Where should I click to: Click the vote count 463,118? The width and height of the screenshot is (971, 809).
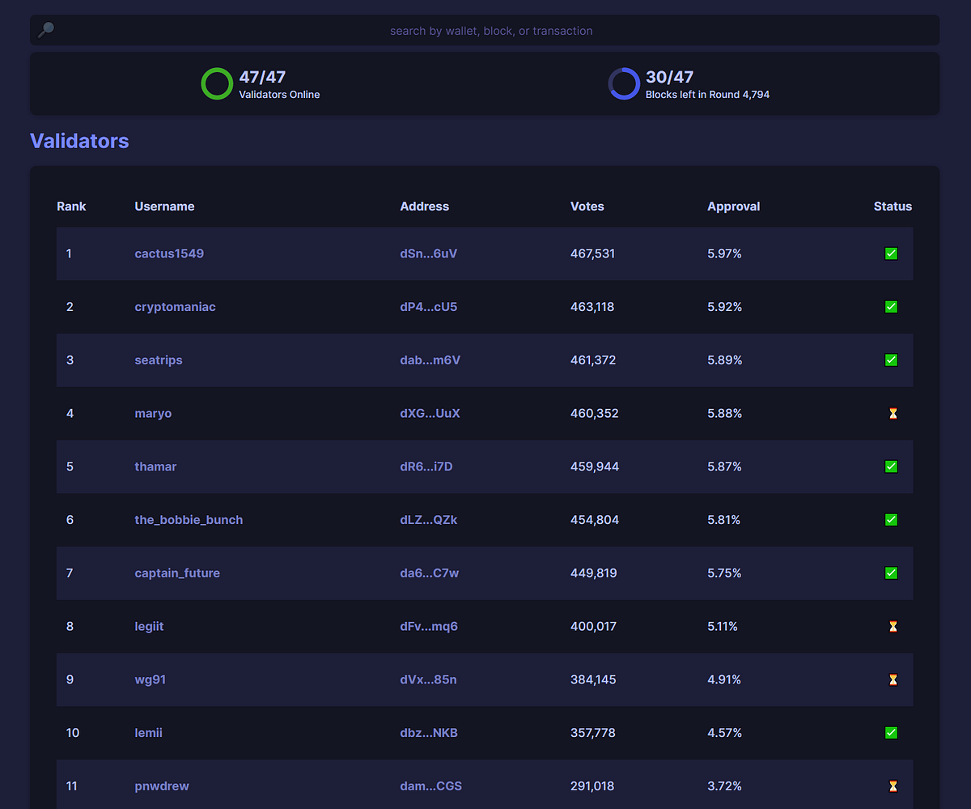pyautogui.click(x=592, y=307)
